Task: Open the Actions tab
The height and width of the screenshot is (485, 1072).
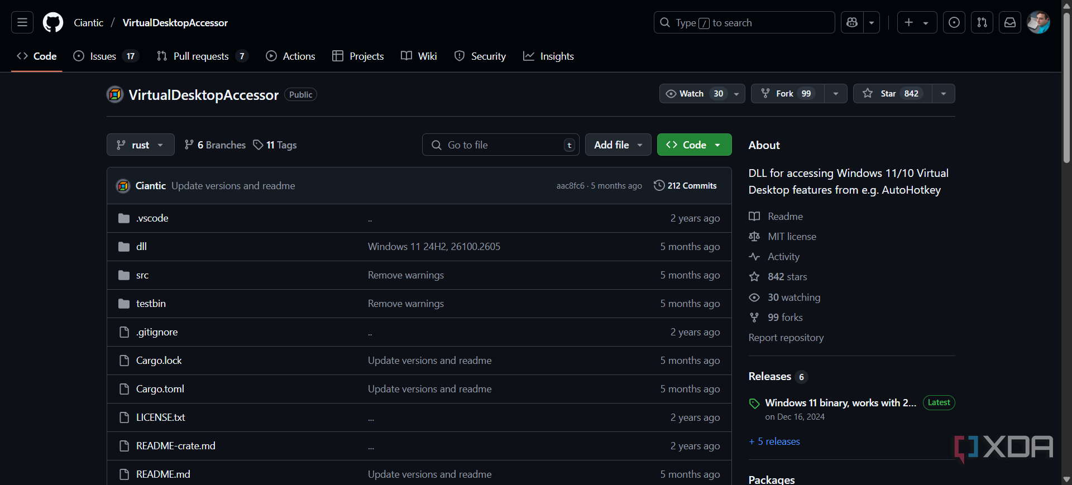Action: [290, 56]
